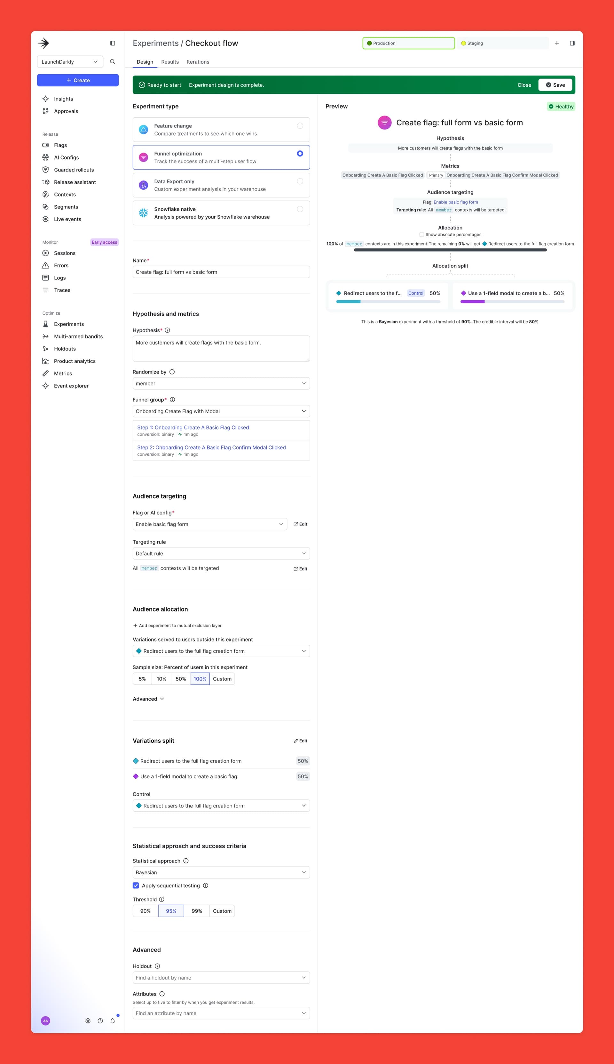Click the blue Create button
This screenshot has height=1064, width=614.
click(x=78, y=80)
